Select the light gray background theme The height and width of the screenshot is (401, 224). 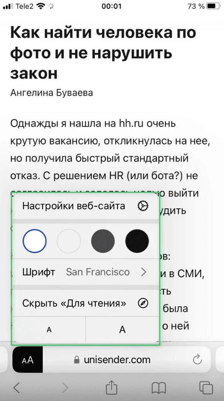click(69, 241)
